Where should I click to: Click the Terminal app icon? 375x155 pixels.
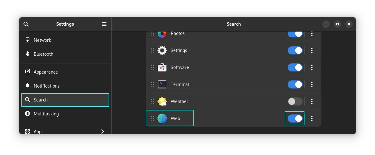[162, 84]
